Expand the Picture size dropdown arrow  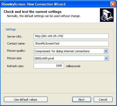point(106,58)
